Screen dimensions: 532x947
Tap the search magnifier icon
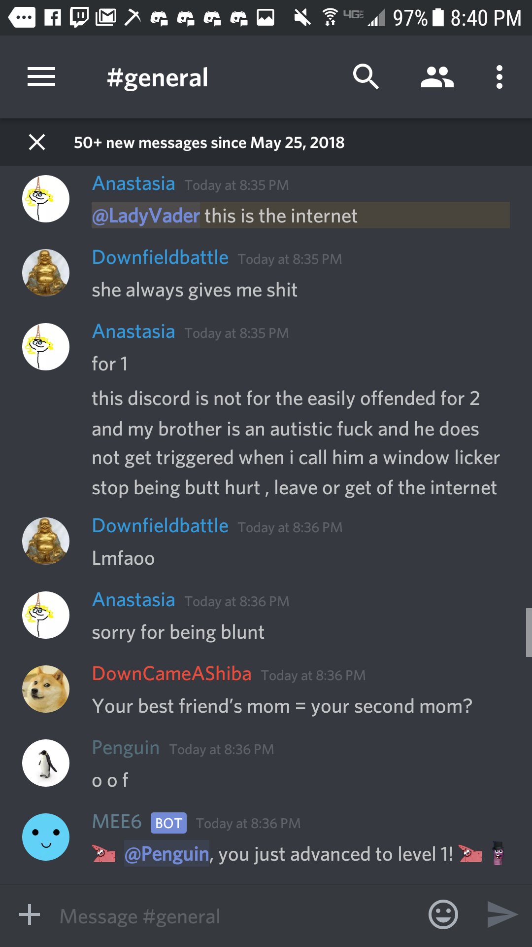click(366, 77)
